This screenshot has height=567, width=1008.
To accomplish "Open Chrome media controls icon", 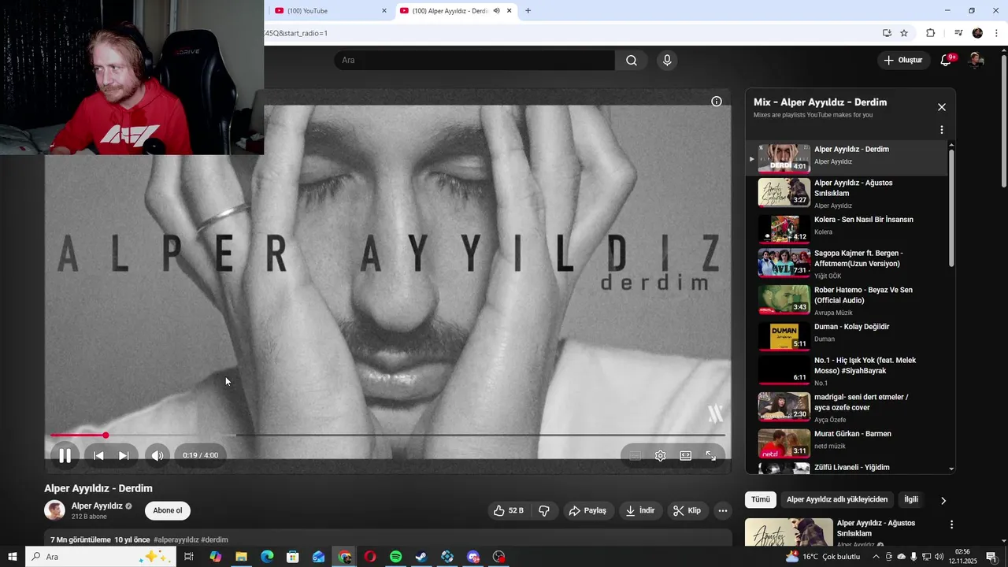I will click(x=958, y=33).
